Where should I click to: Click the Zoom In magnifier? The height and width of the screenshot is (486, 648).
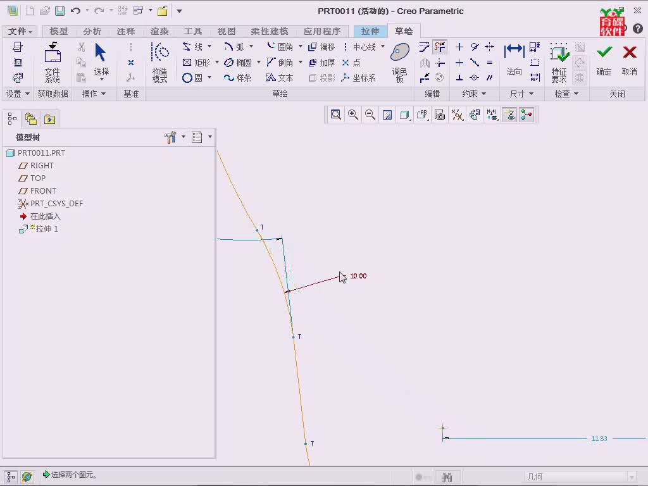(x=353, y=115)
